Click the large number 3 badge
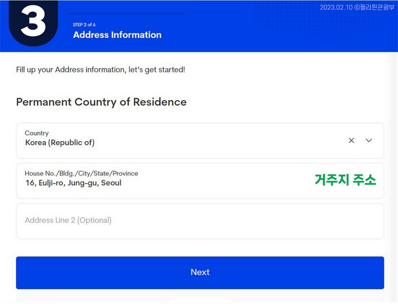 click(33, 23)
